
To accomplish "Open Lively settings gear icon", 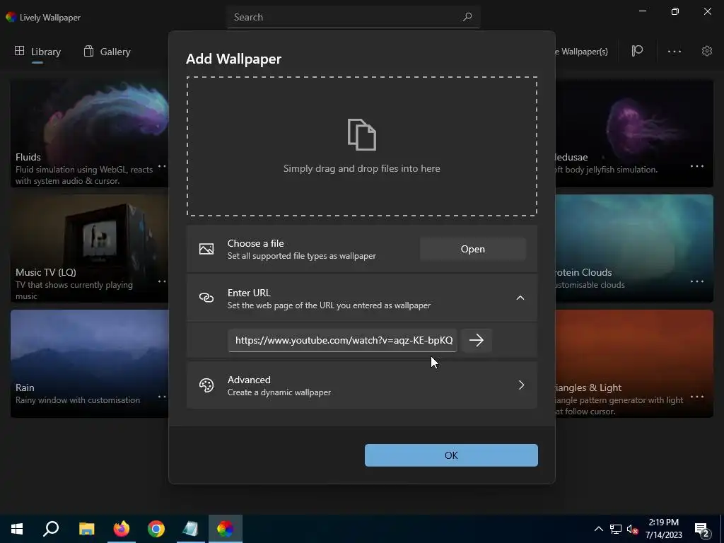I will [706, 51].
